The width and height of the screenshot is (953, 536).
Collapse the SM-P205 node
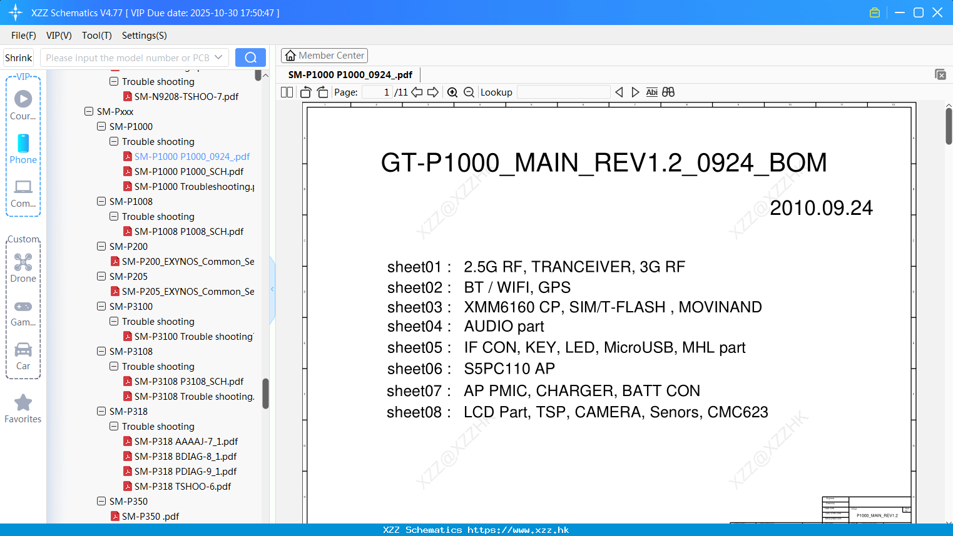click(101, 276)
